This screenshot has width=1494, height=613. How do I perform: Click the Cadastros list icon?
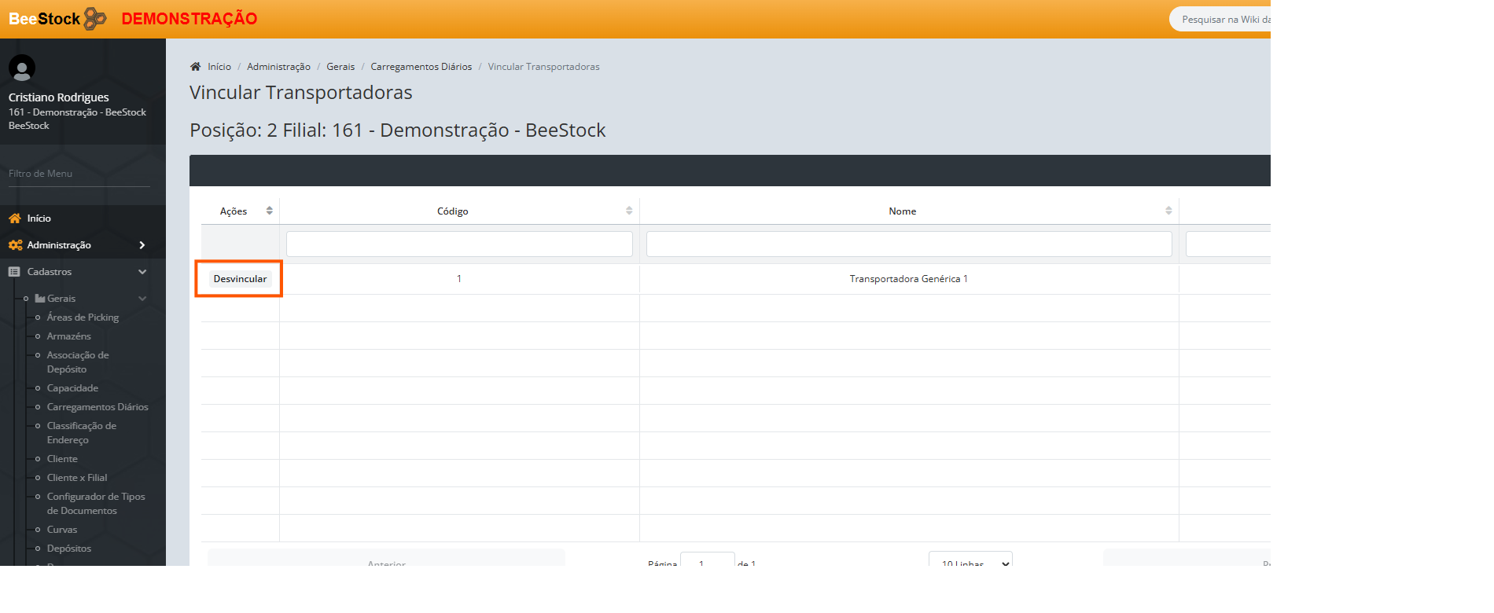(x=14, y=272)
